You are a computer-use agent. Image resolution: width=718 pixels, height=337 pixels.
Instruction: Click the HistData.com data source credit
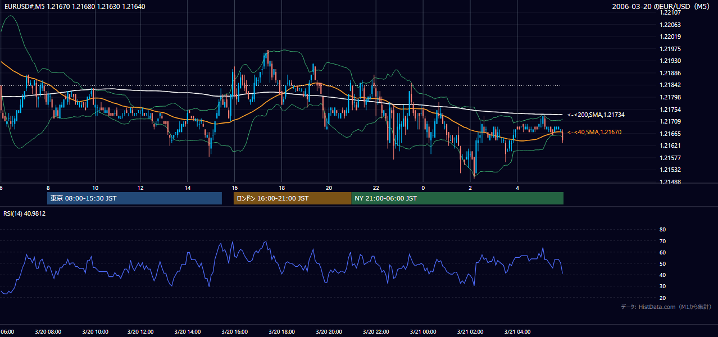click(666, 307)
